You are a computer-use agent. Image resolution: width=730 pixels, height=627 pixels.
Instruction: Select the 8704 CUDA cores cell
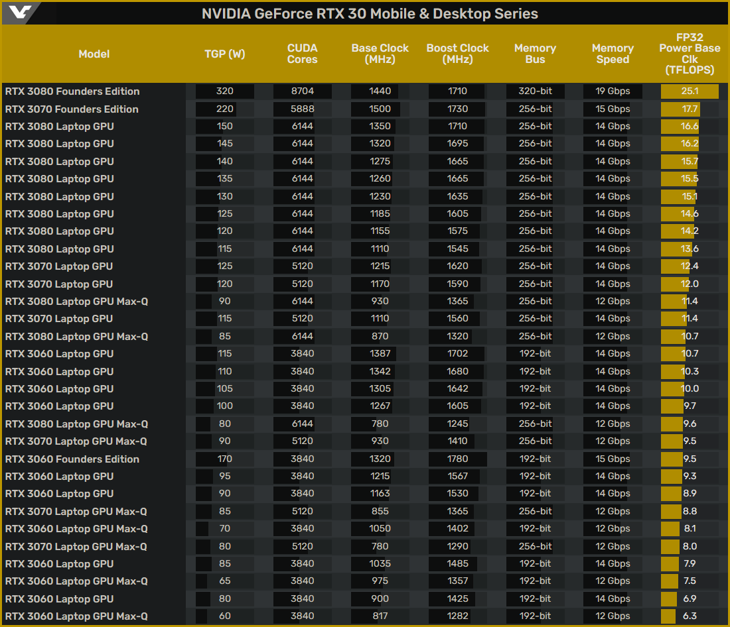pyautogui.click(x=302, y=91)
